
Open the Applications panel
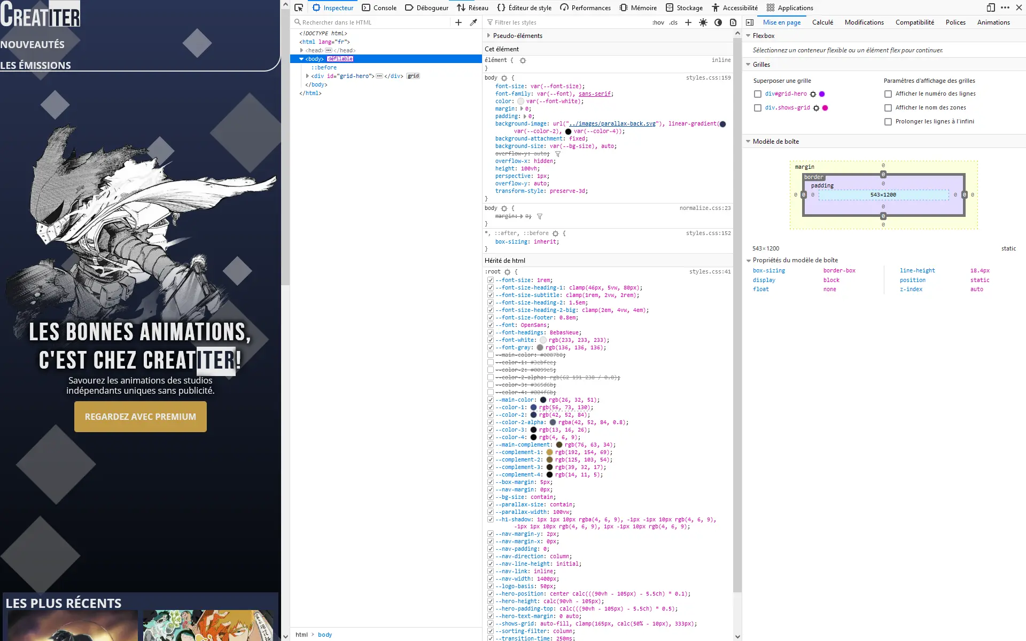pos(790,7)
